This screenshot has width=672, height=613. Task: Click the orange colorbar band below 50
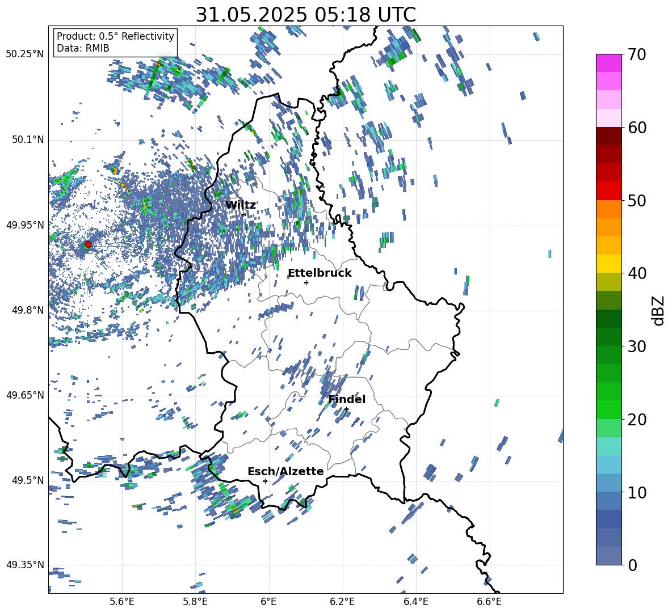click(x=608, y=209)
